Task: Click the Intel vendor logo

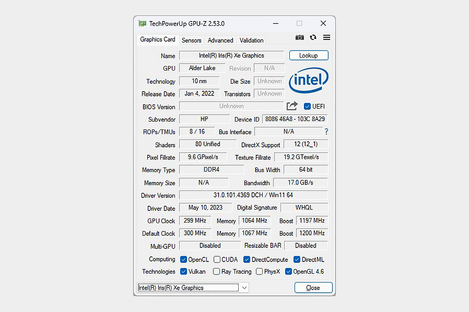Action: [309, 80]
